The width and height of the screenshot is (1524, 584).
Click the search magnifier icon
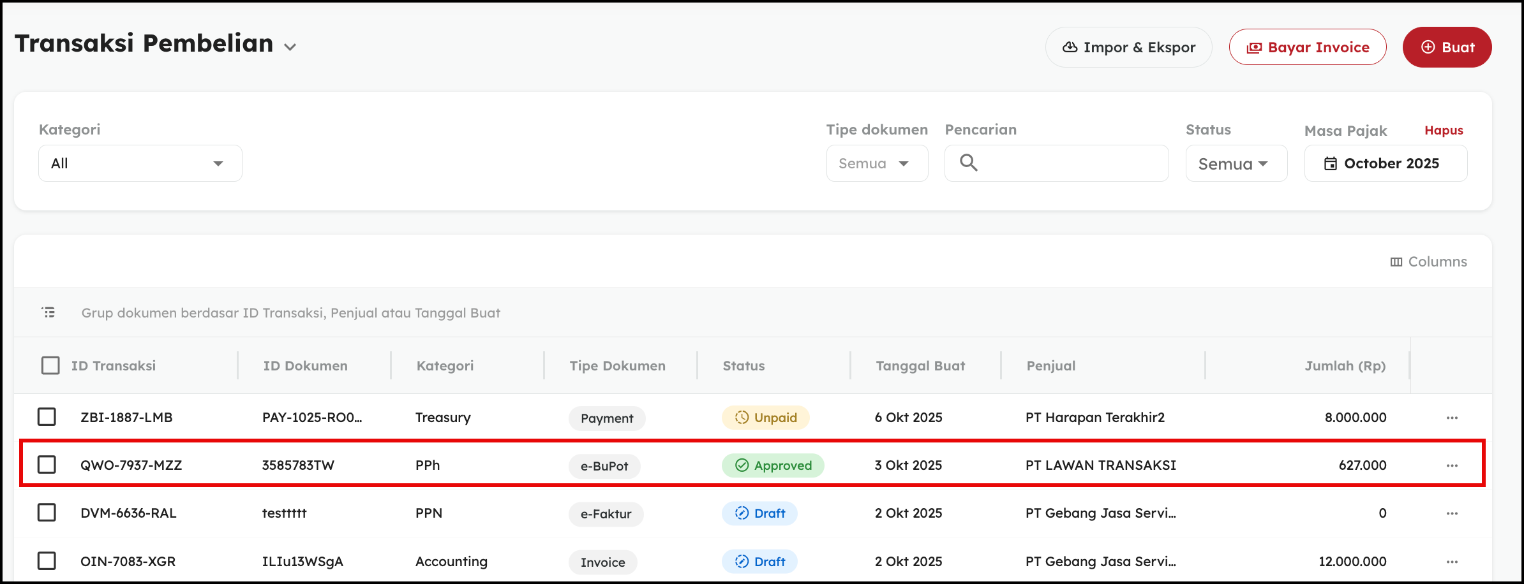[x=969, y=163]
